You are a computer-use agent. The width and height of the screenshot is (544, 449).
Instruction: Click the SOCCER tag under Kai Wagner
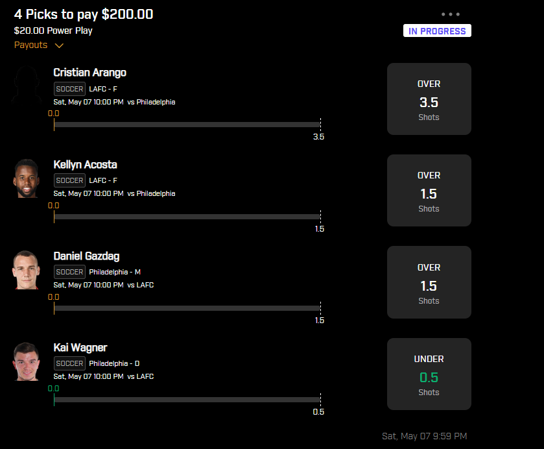coord(70,363)
